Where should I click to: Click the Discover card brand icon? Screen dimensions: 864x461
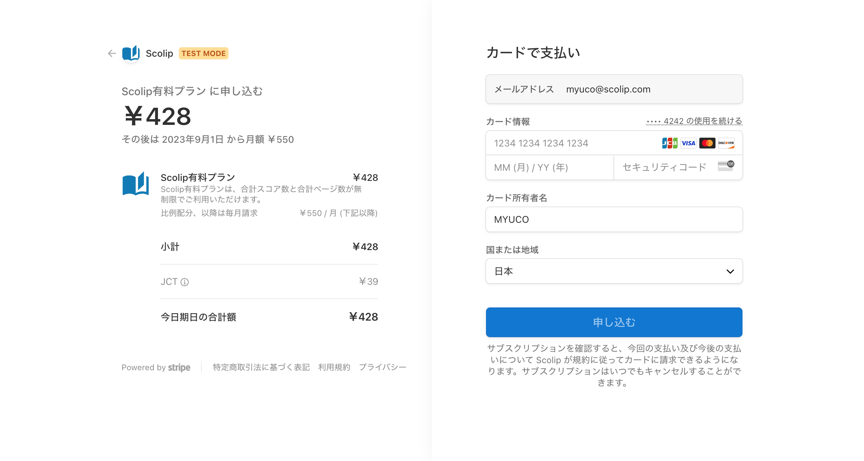tap(726, 143)
